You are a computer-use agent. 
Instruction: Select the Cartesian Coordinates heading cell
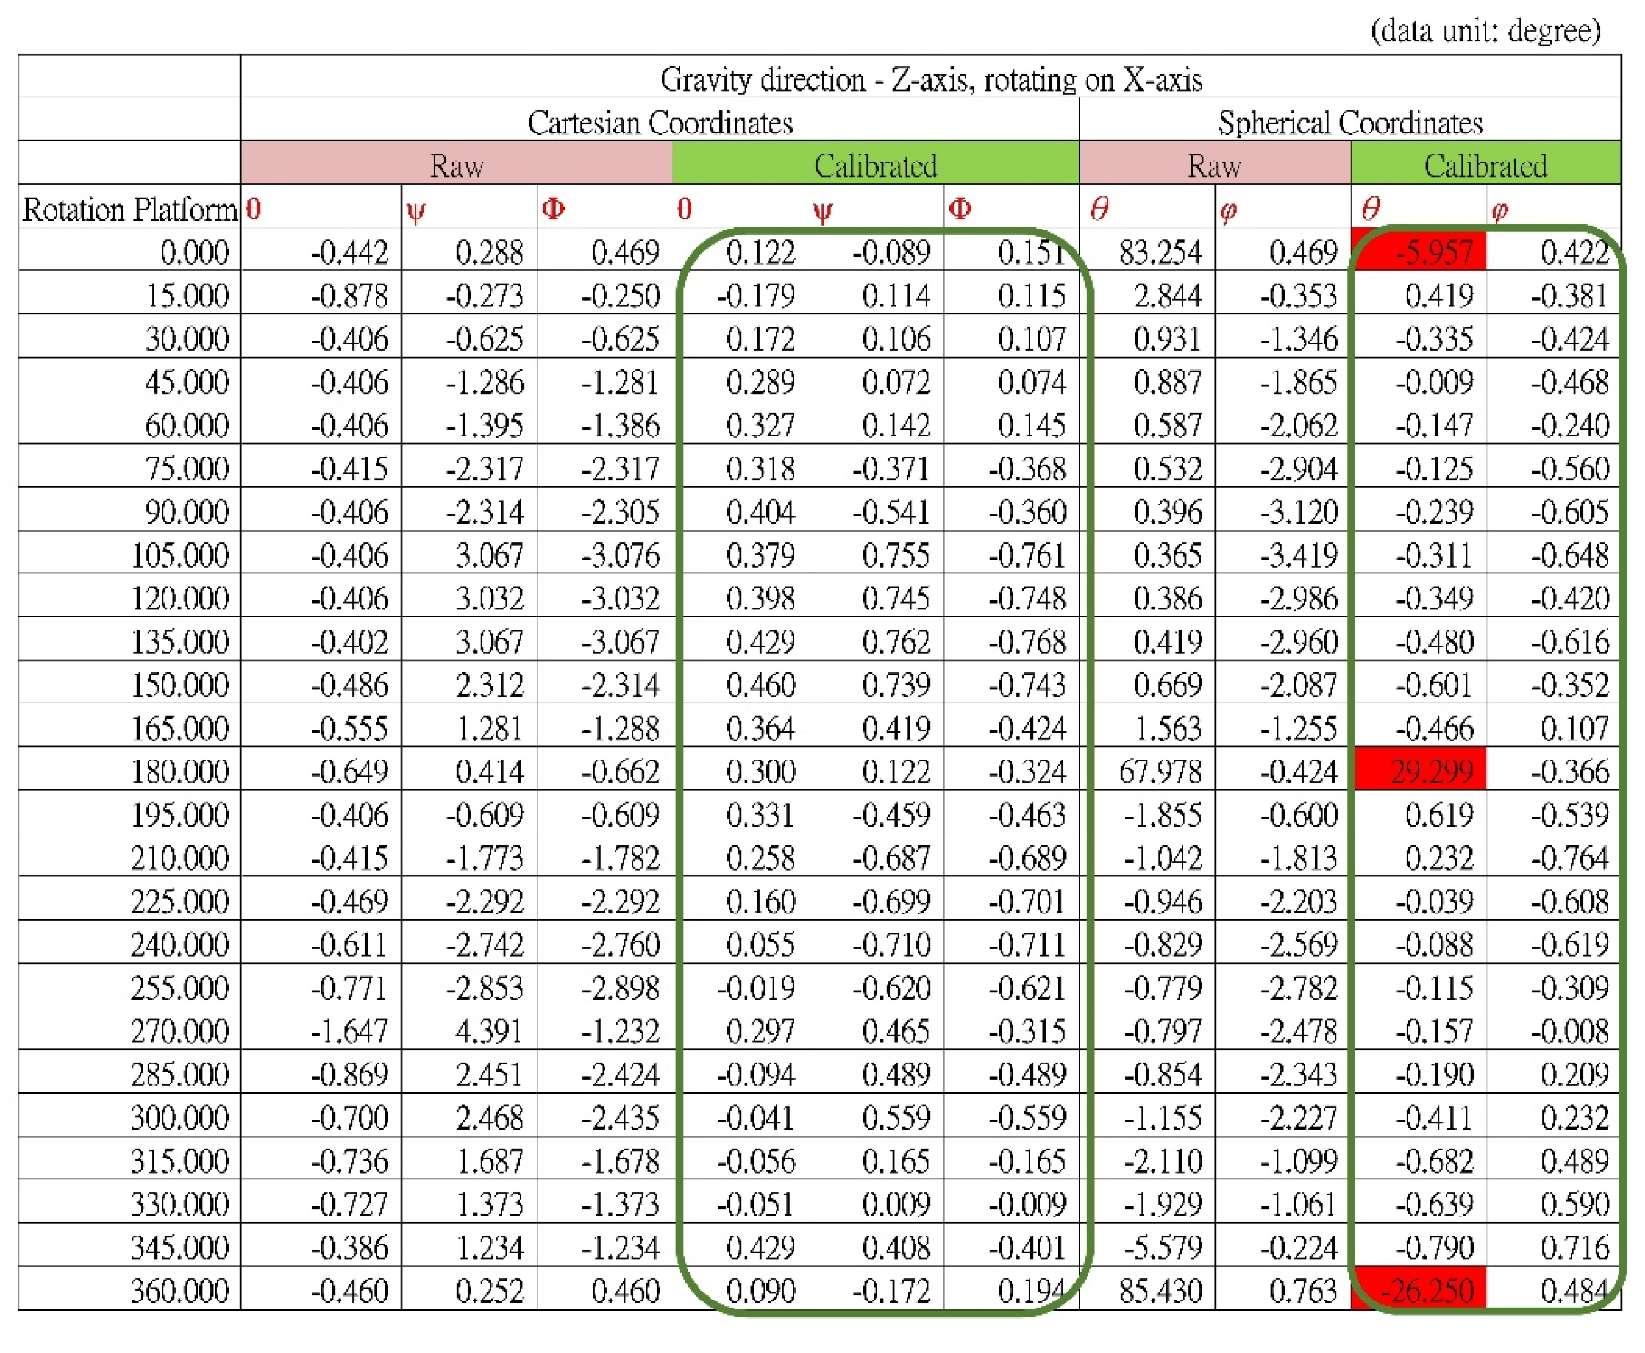point(659,123)
